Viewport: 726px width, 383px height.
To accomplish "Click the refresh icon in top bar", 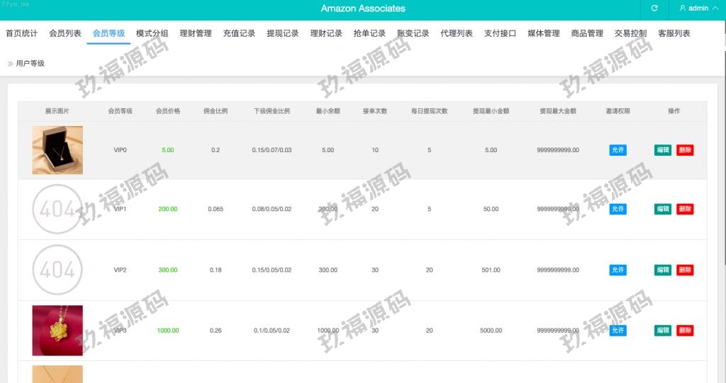I will pyautogui.click(x=654, y=8).
